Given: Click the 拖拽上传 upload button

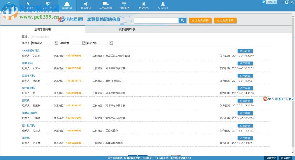Looking at the screenshot, I should [272, 2].
